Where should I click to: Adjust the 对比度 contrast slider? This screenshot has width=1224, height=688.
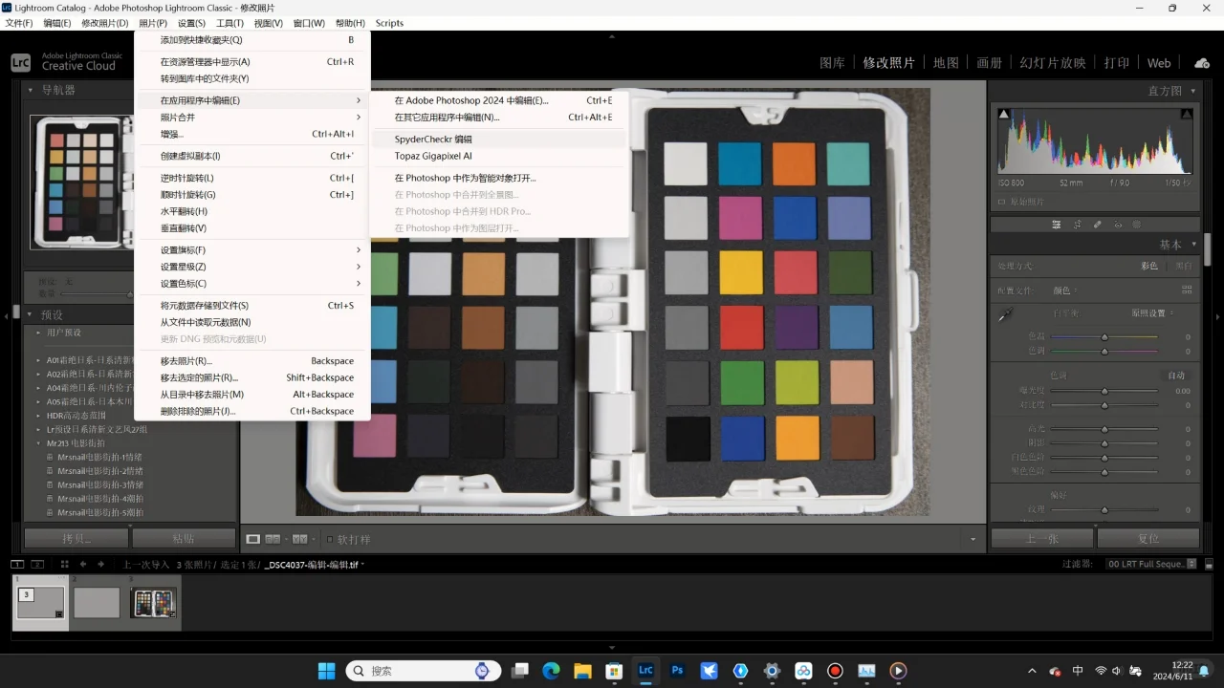(x=1104, y=405)
